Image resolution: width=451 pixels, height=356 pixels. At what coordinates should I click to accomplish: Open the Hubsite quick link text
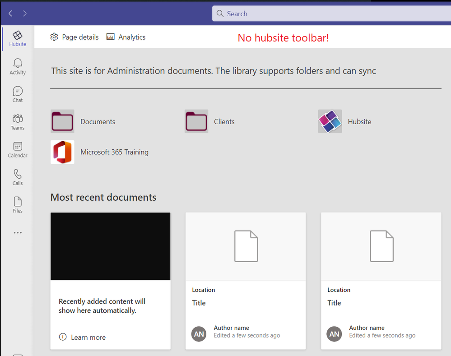pos(359,122)
